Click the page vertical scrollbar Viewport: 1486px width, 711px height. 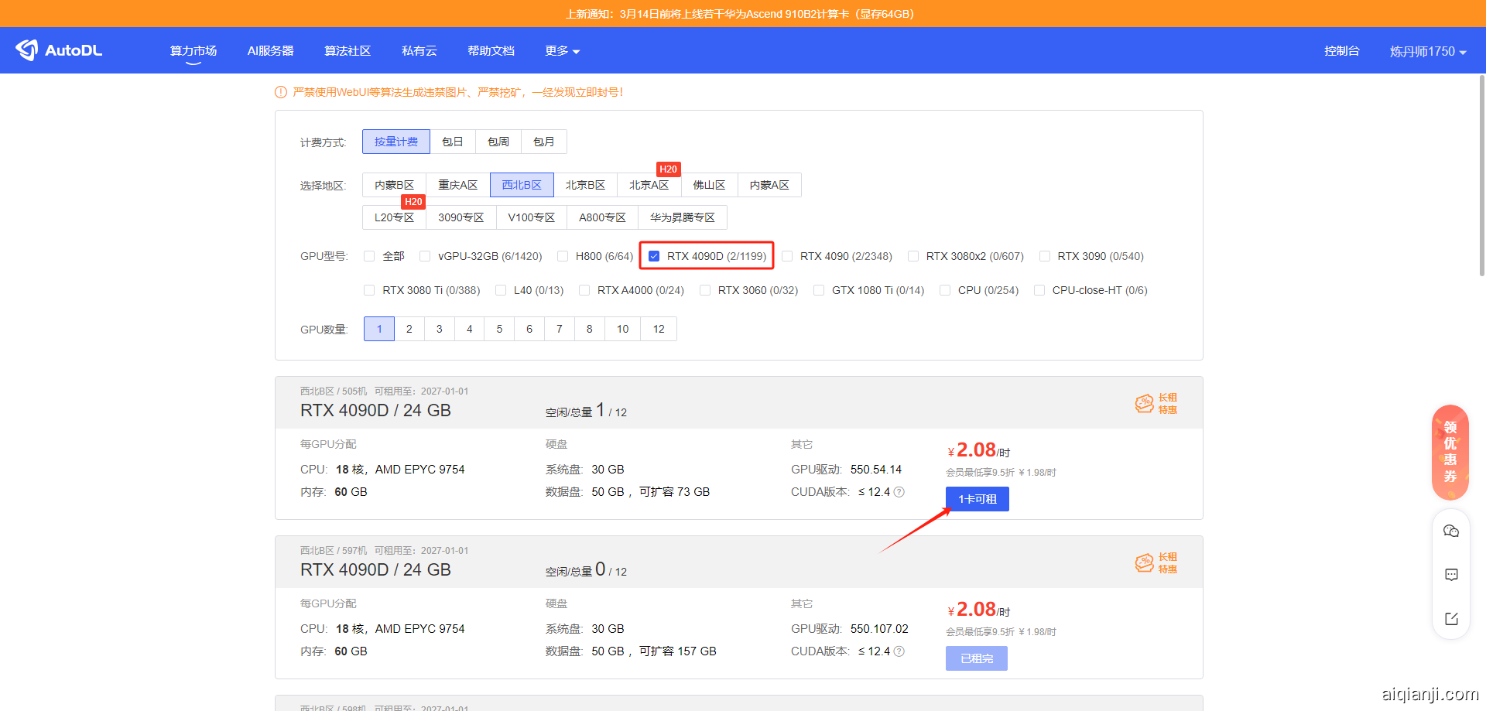pos(1481,176)
